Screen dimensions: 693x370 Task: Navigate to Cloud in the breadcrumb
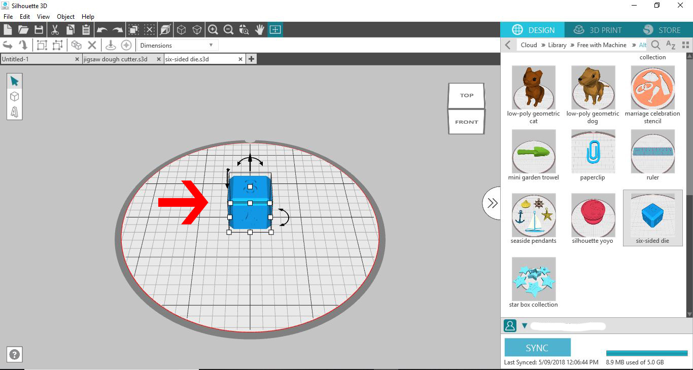529,45
